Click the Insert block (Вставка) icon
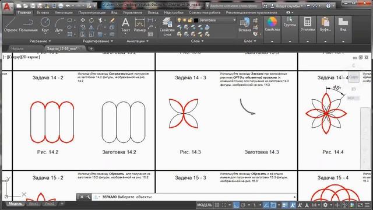Image resolution: width=373 pixels, height=210 pixels. coord(245,24)
